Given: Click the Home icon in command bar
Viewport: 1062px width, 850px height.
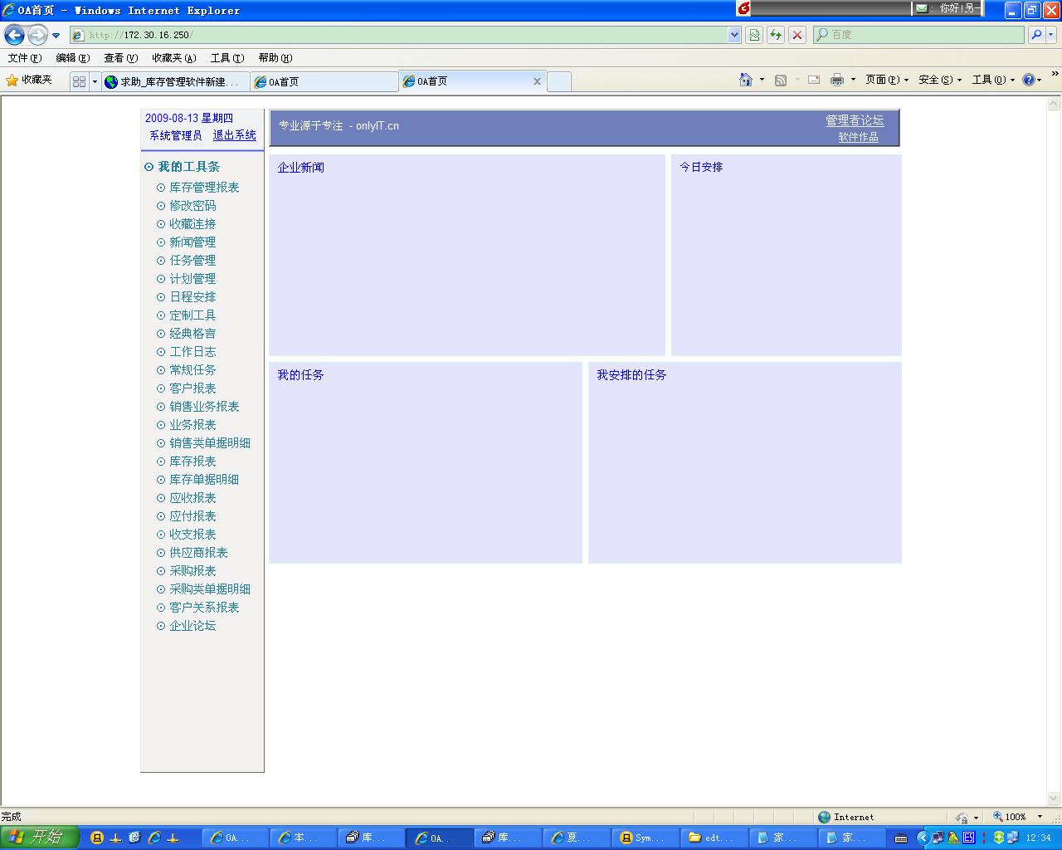Looking at the screenshot, I should (745, 80).
